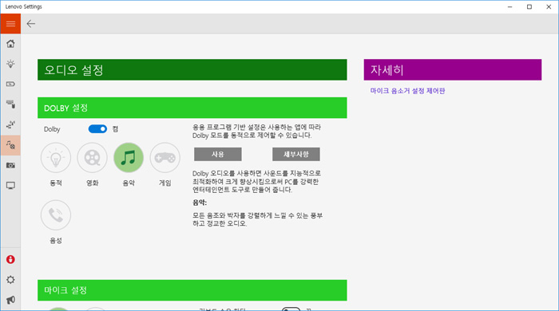The width and height of the screenshot is (559, 311).
Task: Open the input device sidebar icon
Action: [10, 104]
